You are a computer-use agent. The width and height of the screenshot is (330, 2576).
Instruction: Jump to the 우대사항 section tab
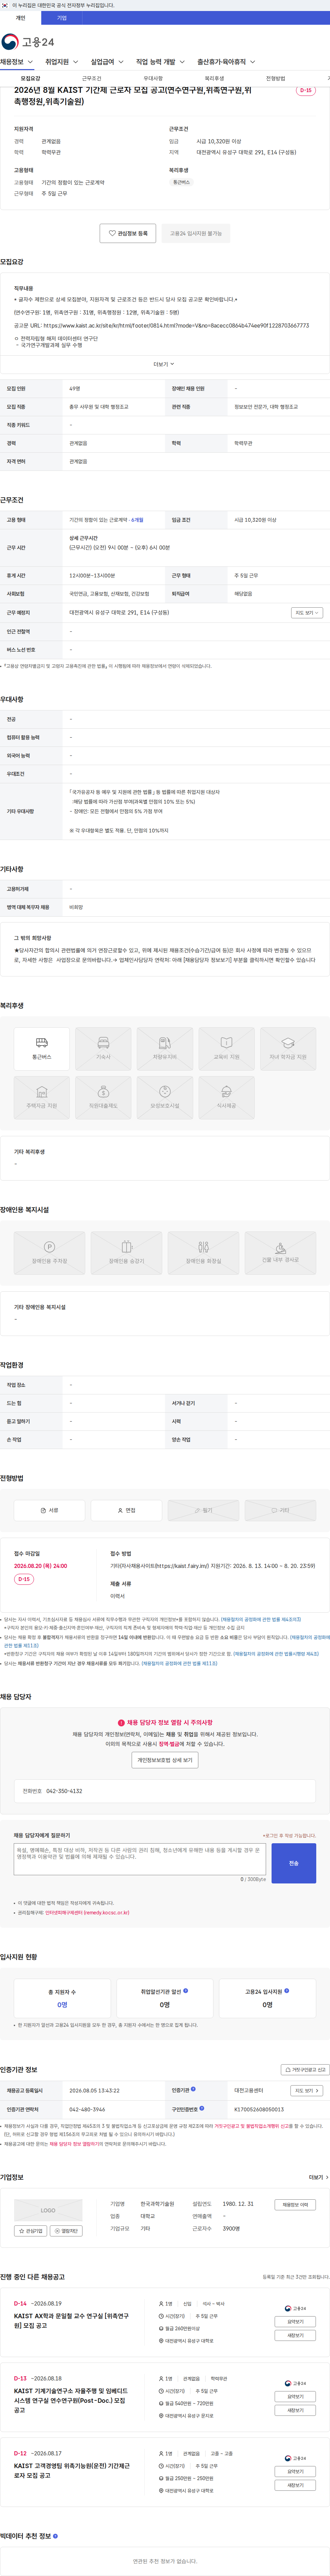point(153,78)
